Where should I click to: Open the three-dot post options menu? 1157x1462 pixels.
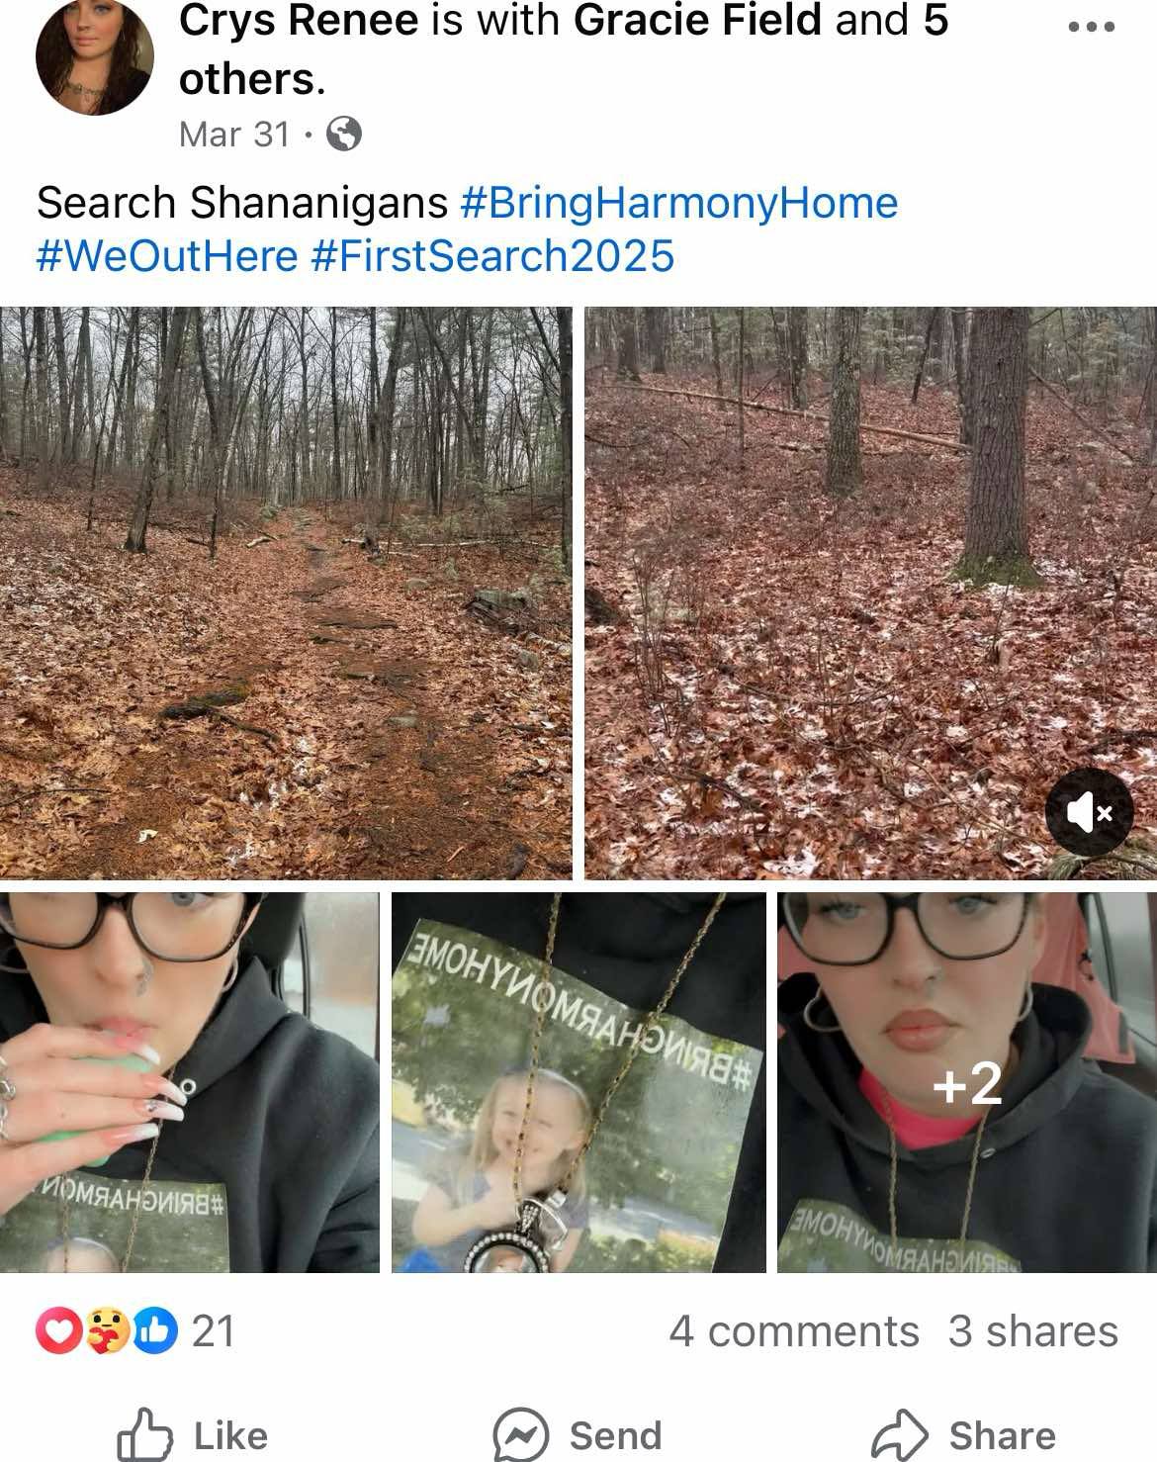(1093, 28)
